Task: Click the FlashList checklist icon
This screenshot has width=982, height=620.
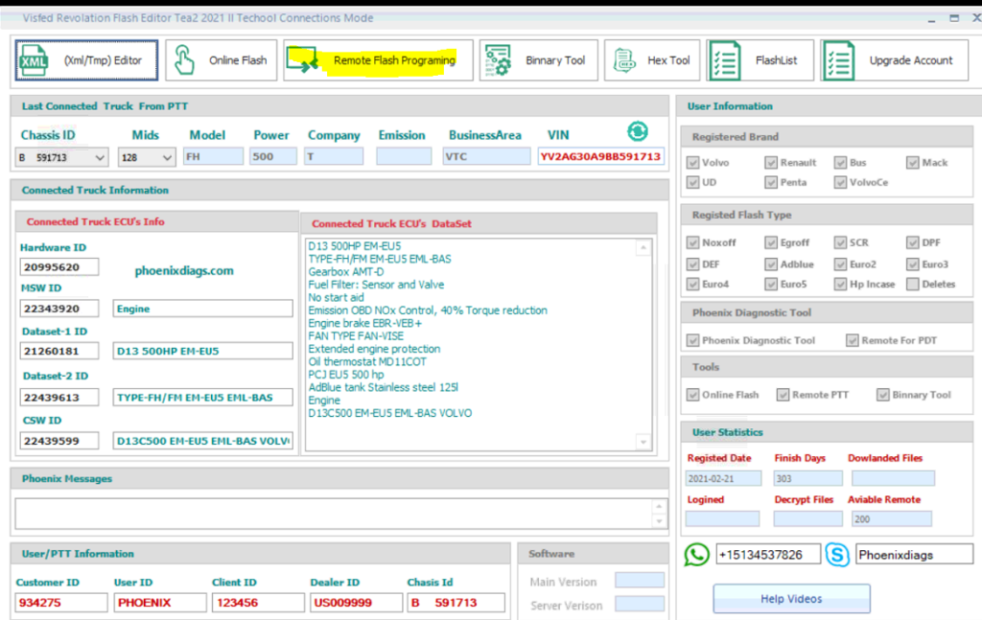Action: (725, 60)
